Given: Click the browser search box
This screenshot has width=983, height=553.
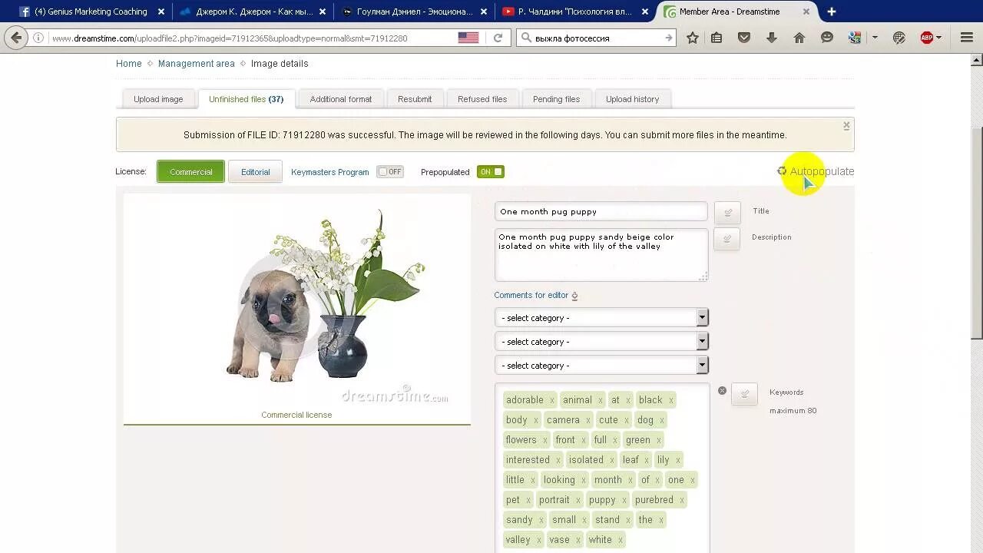Looking at the screenshot, I should [597, 38].
